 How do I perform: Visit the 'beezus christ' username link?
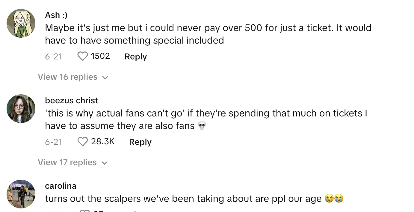(72, 100)
